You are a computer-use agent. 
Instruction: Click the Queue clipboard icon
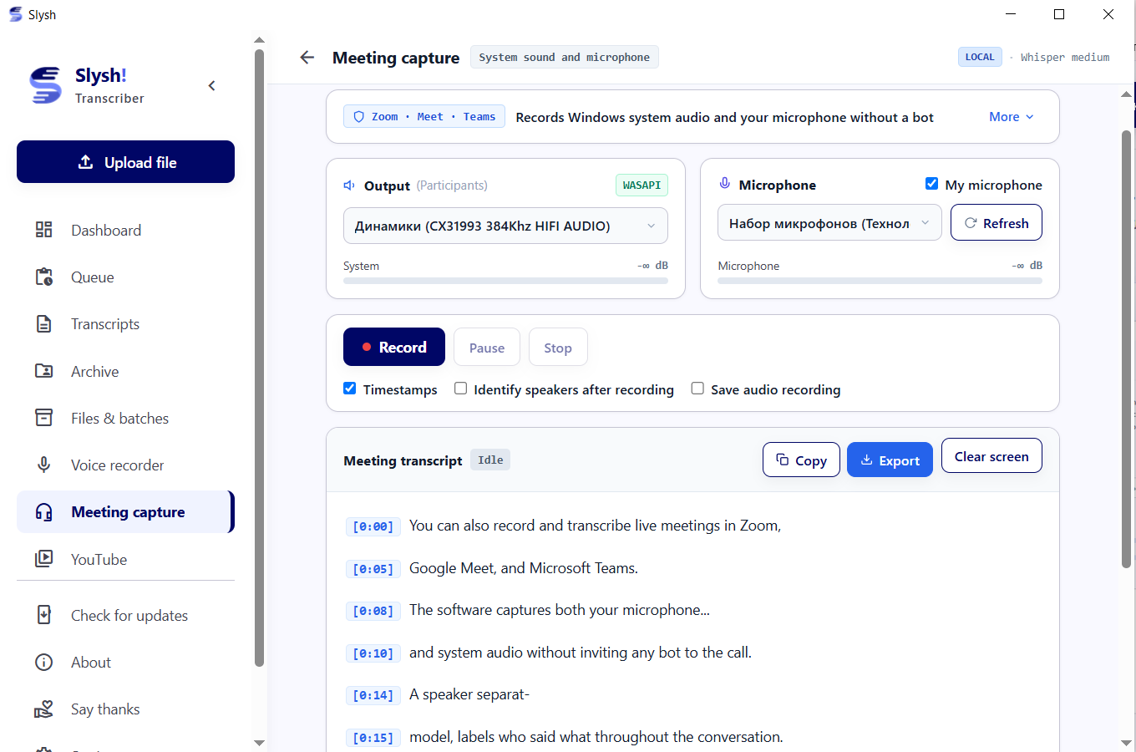coord(44,277)
